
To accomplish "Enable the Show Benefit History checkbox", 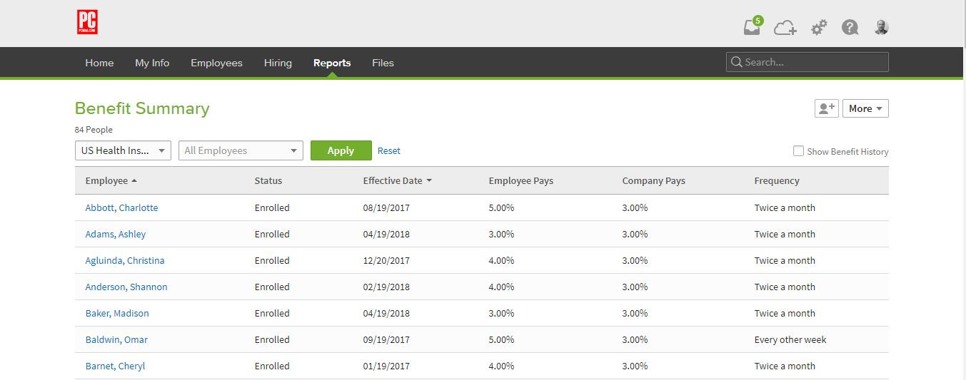I will [x=798, y=151].
